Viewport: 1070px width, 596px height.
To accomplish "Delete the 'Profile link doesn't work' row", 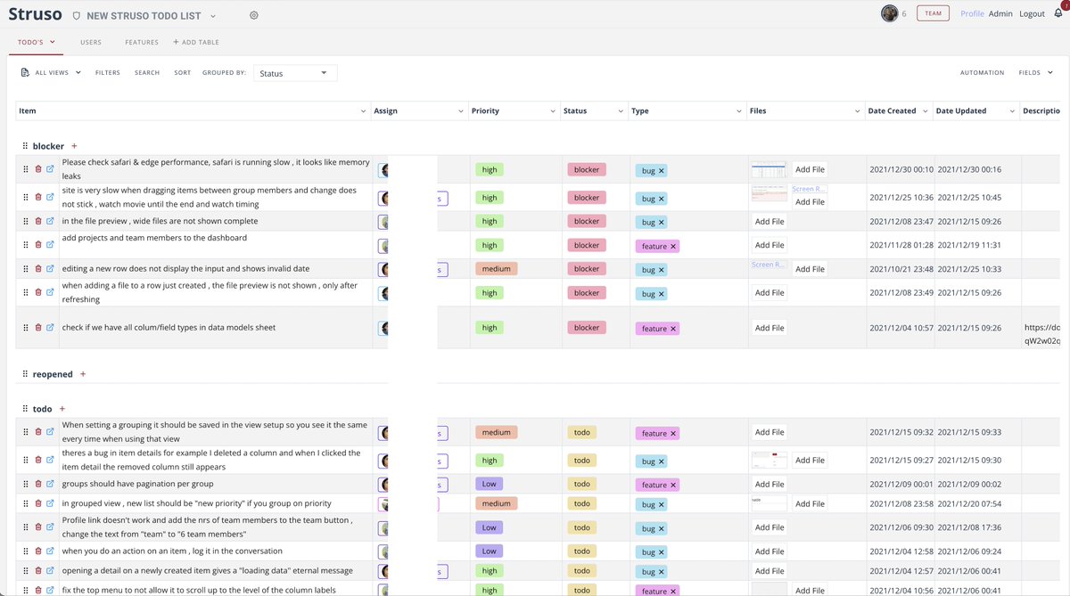I will click(38, 527).
